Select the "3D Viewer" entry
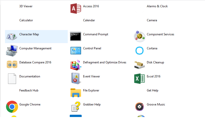 coord(26,6)
